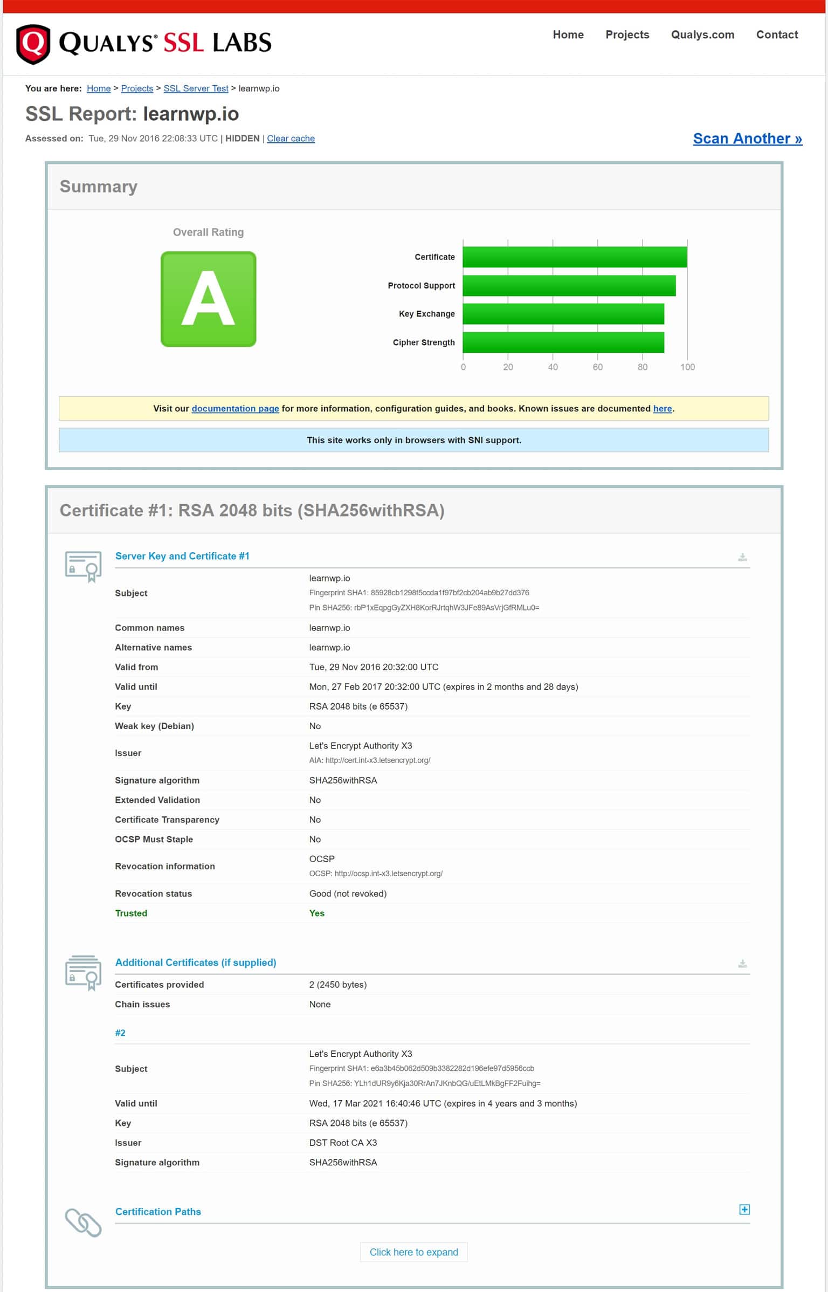This screenshot has width=828, height=1292.
Task: Click the Certificate score bar
Action: pyautogui.click(x=575, y=257)
